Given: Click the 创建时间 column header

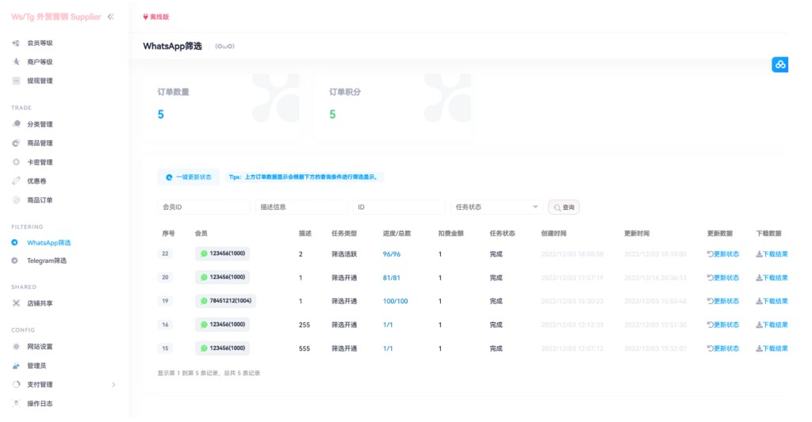Looking at the screenshot, I should pos(553,234).
